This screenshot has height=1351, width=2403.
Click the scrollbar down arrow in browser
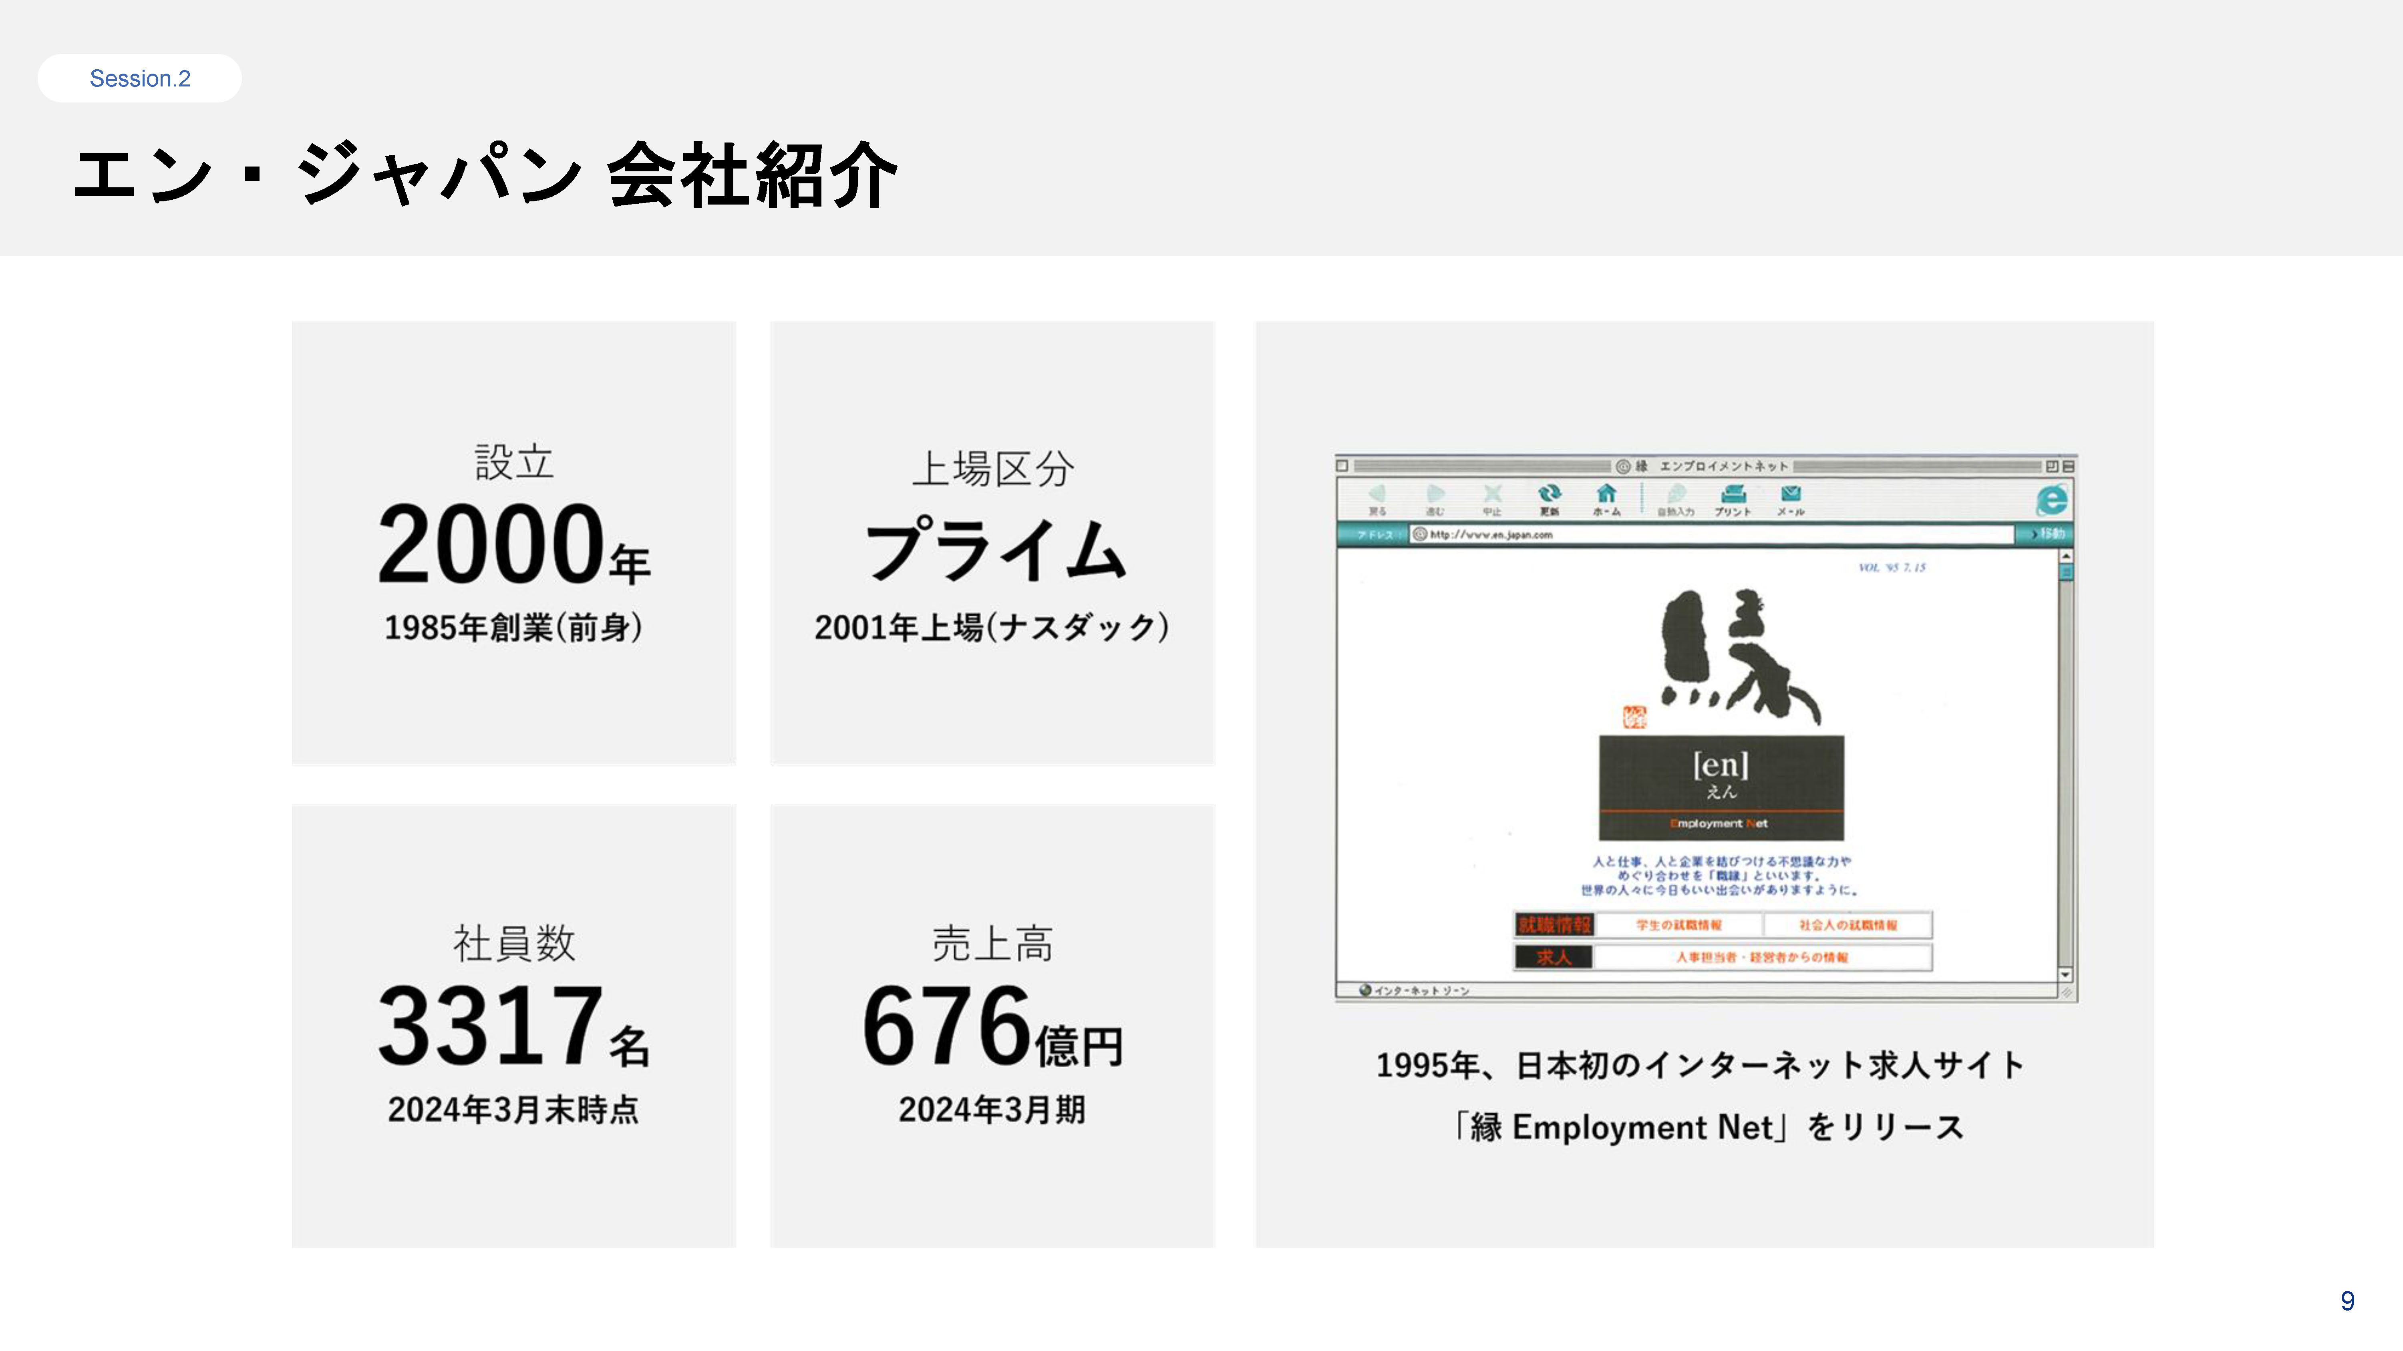[2066, 974]
